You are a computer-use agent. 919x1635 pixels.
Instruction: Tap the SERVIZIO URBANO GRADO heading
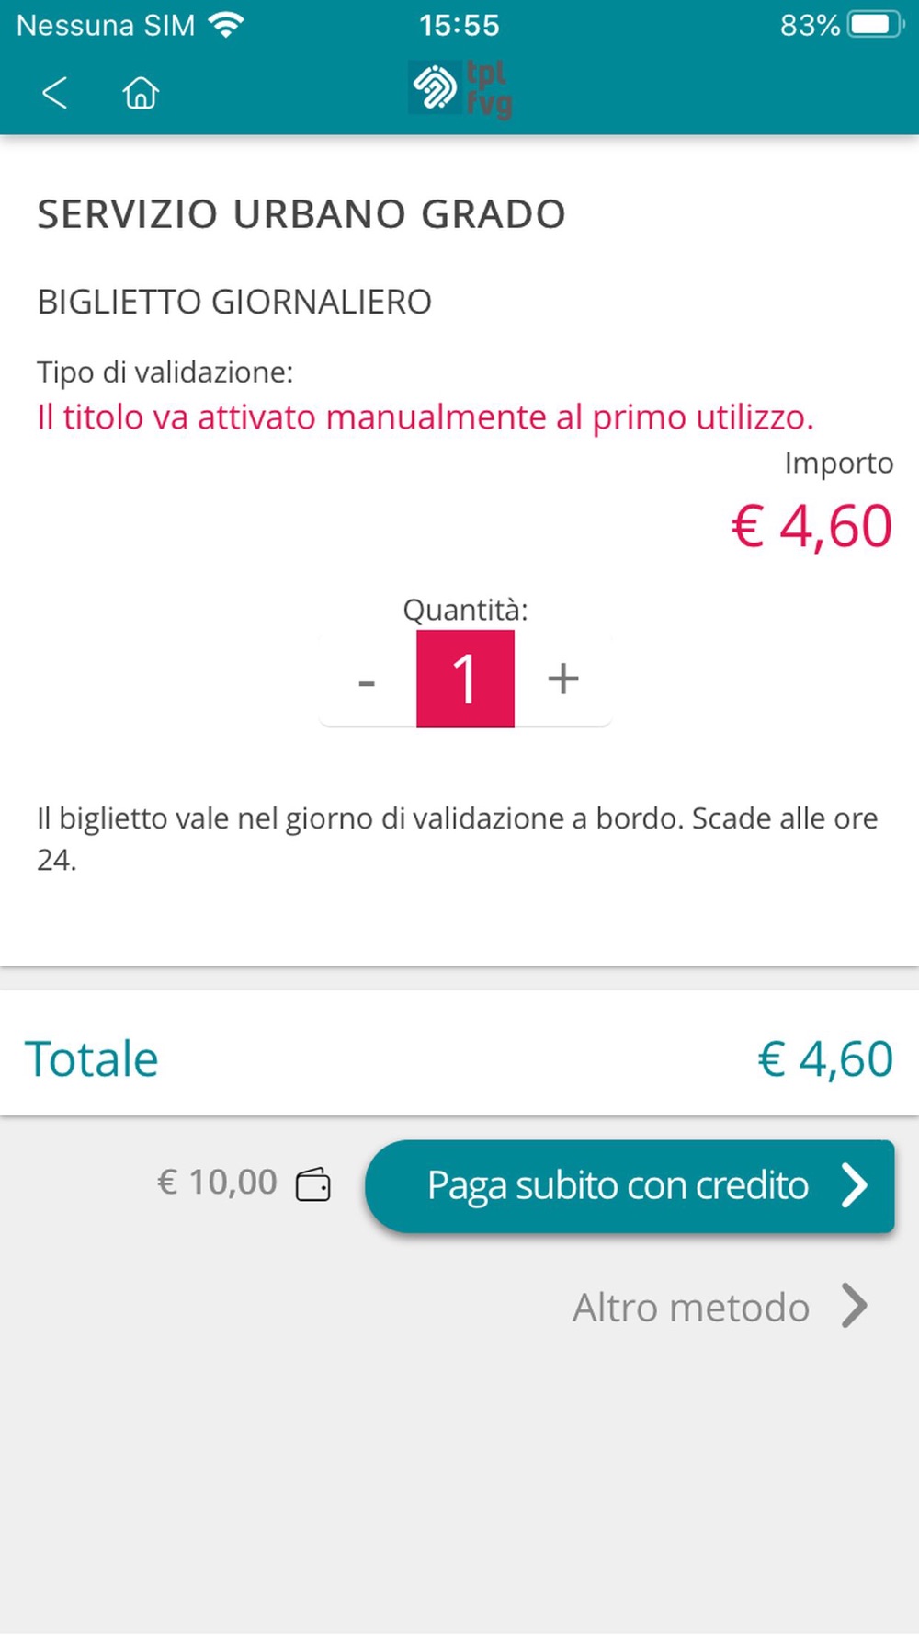pyautogui.click(x=301, y=214)
